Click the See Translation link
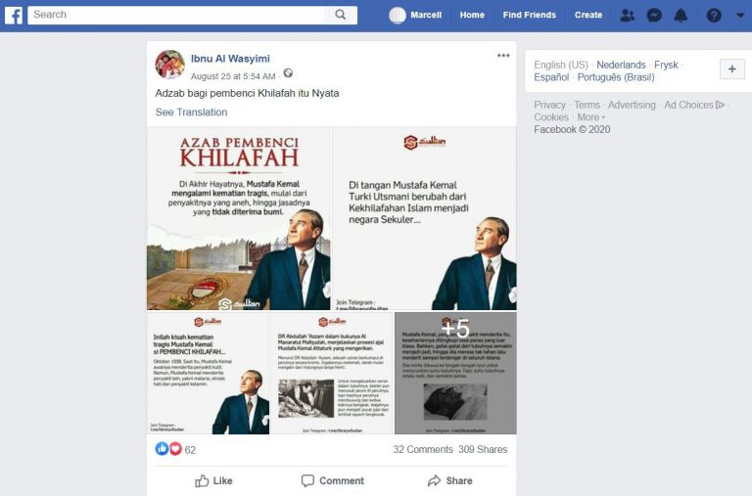Viewport: 752px width, 496px height. (191, 113)
